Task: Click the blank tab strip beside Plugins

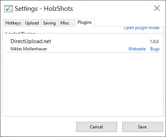Action: (x=129, y=23)
